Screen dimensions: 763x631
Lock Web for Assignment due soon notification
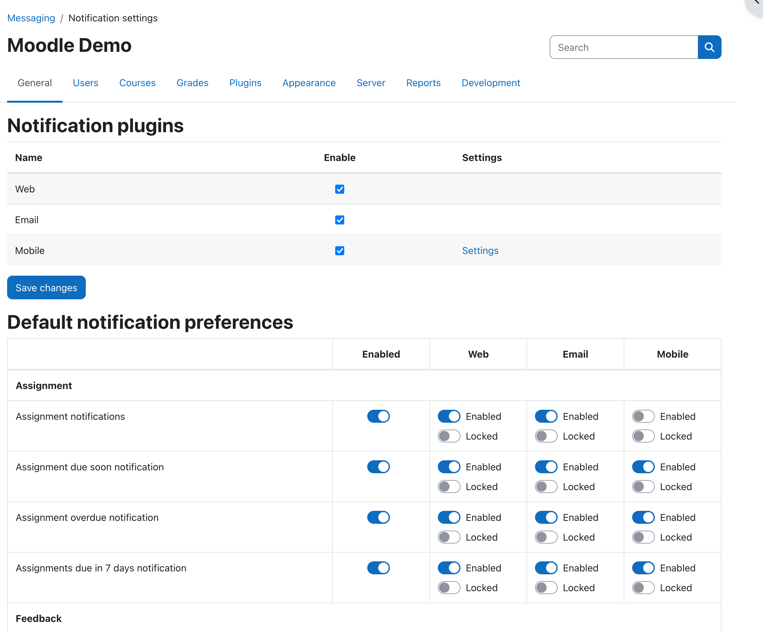449,487
